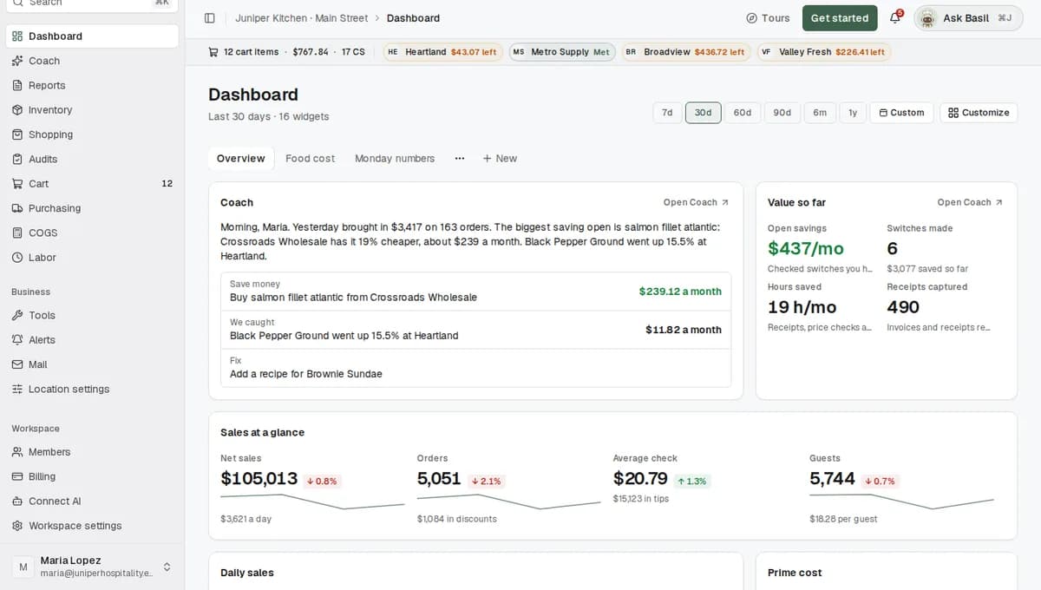Click the Tours compass icon
The width and height of the screenshot is (1041, 590).
[x=751, y=18]
